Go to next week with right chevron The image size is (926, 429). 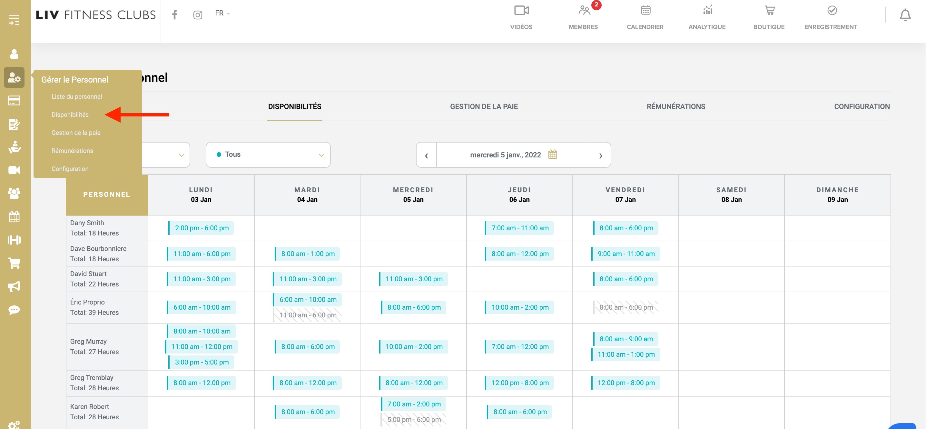tap(600, 155)
